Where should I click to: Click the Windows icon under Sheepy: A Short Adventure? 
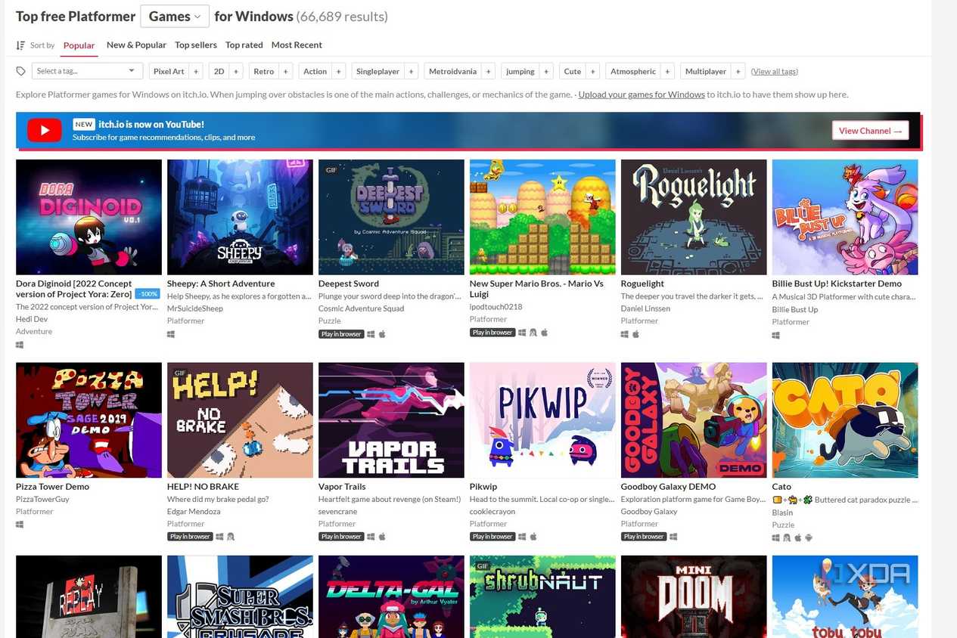click(171, 333)
